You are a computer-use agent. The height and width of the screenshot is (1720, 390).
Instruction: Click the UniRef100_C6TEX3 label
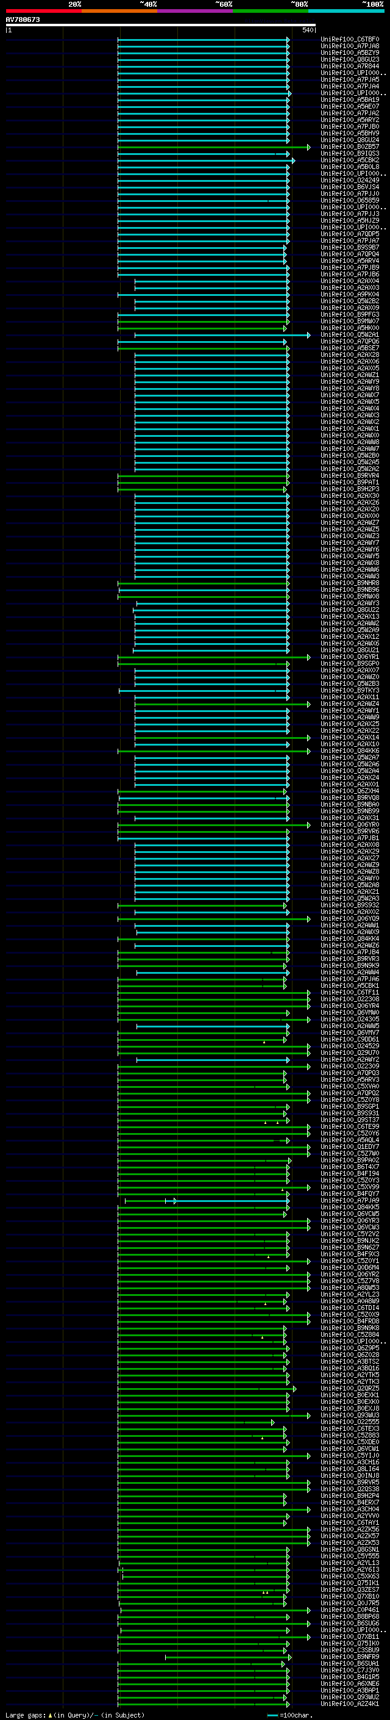tap(350, 1428)
